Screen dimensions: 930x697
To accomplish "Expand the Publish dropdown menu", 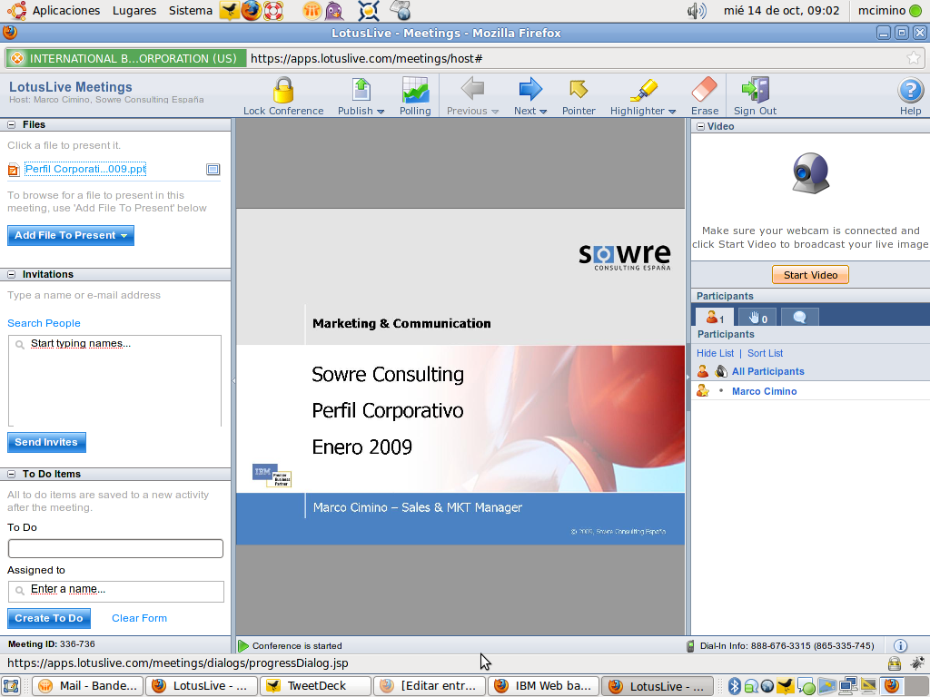I will [x=381, y=112].
